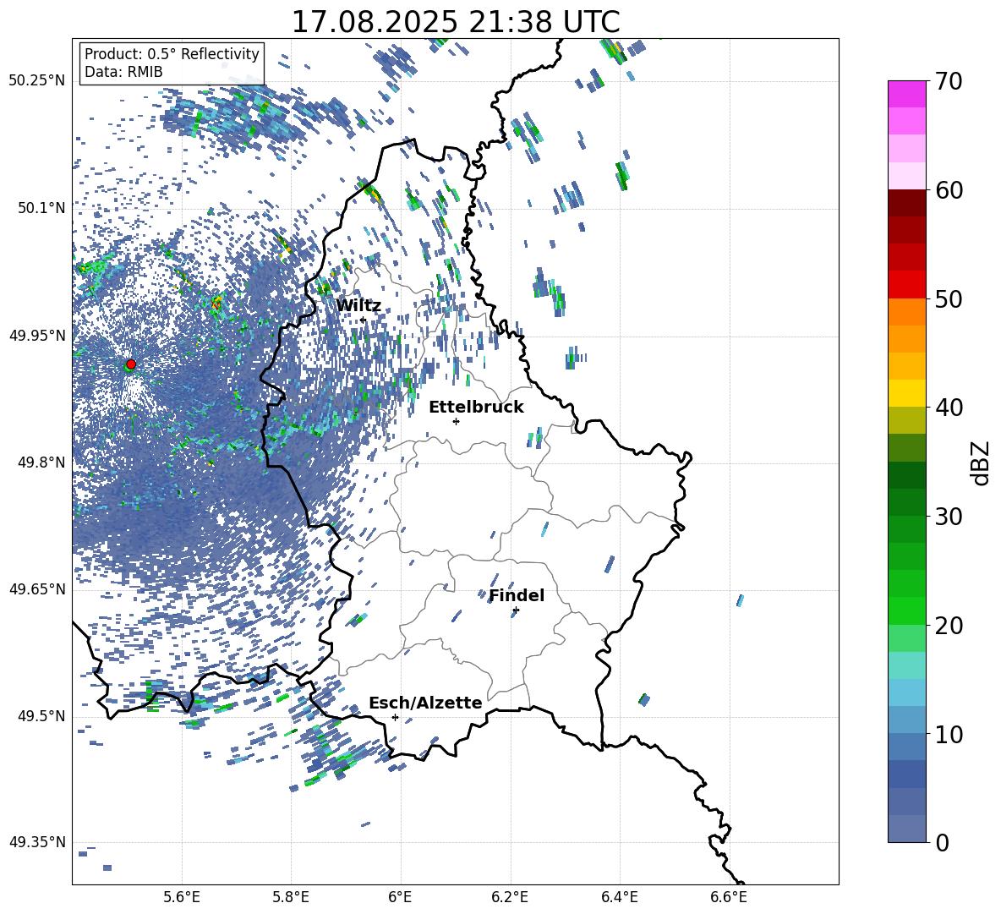
Task: Click the 'Data: RMIB' text
Action: [x=123, y=72]
